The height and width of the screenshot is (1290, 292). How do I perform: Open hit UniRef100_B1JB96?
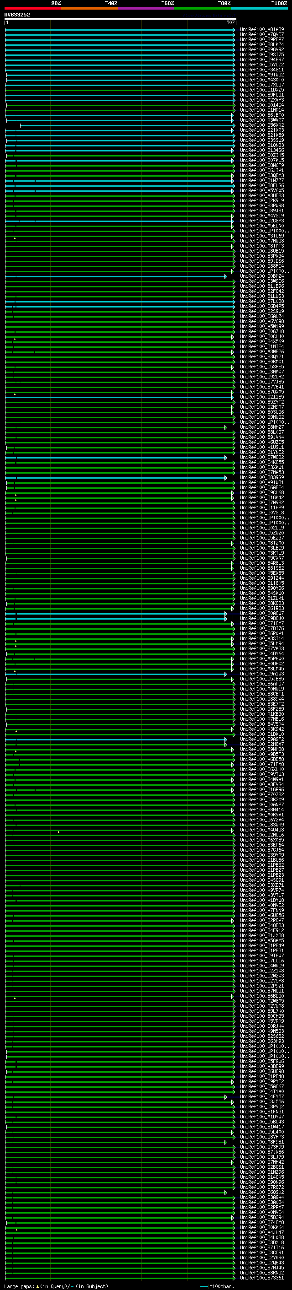point(262,286)
